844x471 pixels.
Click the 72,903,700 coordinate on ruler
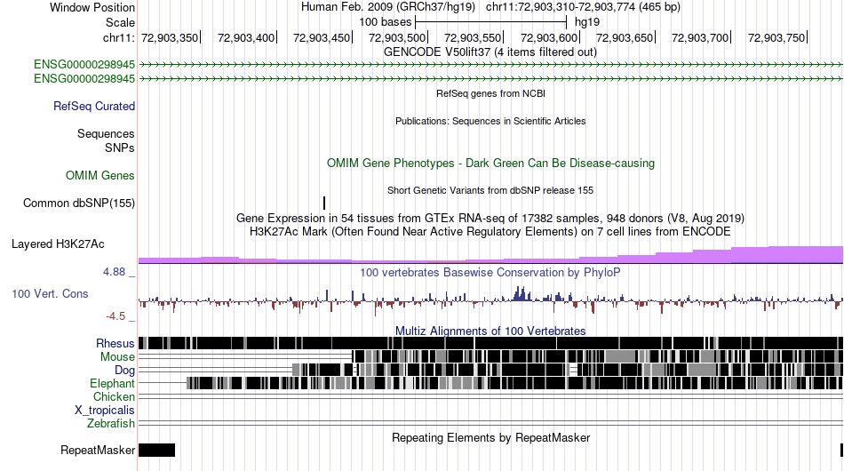click(x=700, y=37)
